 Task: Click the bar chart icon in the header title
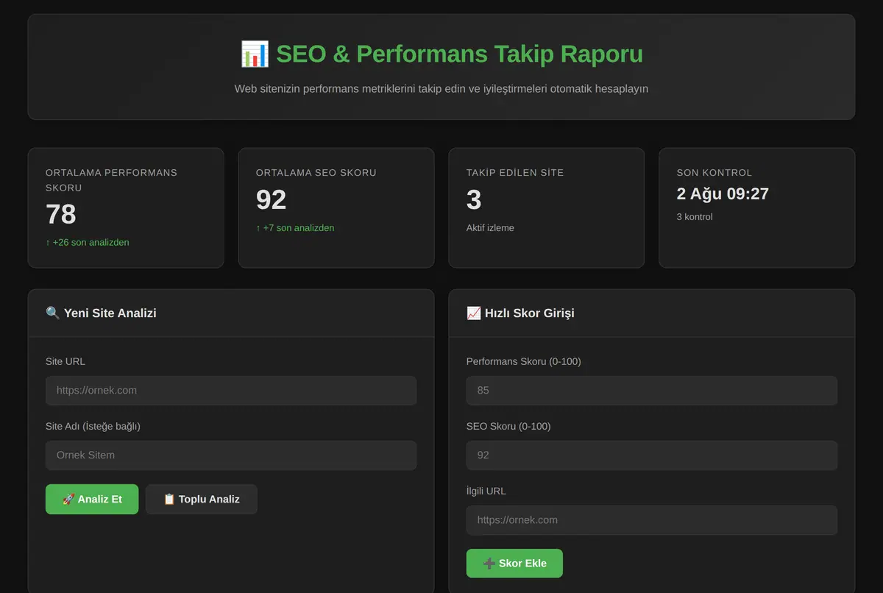[x=255, y=54]
